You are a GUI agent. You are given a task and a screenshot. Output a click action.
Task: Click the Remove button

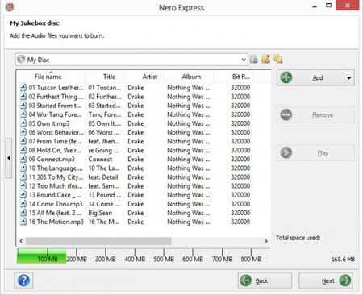tap(315, 115)
